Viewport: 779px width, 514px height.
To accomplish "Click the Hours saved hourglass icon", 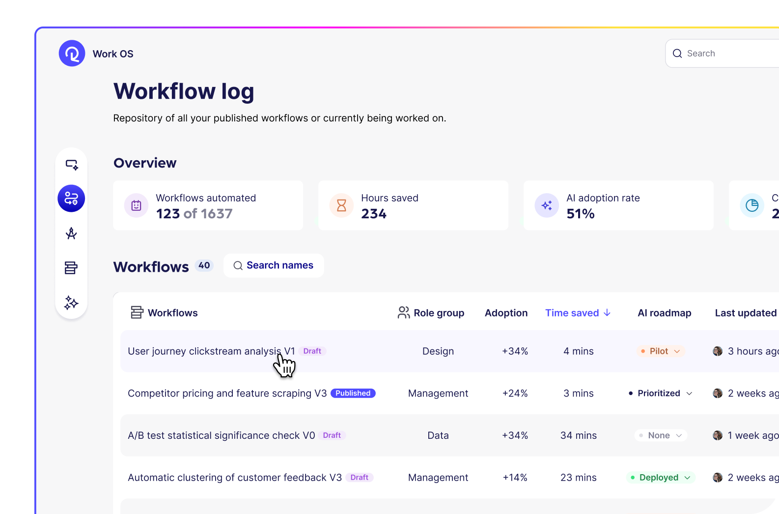I will pyautogui.click(x=341, y=205).
